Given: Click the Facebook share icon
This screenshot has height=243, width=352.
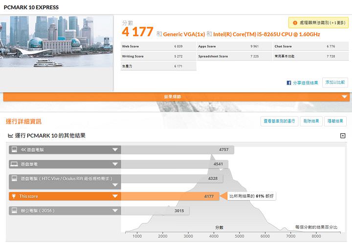Looking at the screenshot, I should 289,83.
